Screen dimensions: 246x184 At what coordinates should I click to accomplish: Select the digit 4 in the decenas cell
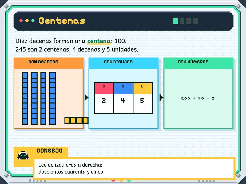click(123, 101)
